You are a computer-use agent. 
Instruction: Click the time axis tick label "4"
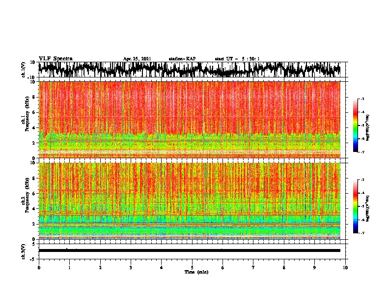tap(162, 268)
